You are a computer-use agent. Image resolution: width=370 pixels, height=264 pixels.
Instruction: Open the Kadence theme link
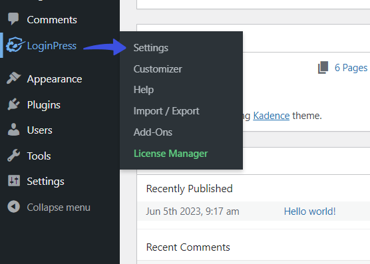(271, 116)
